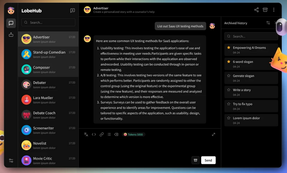287x173 pixels.
Task: Open the Write a story topic
Action: 251,92
